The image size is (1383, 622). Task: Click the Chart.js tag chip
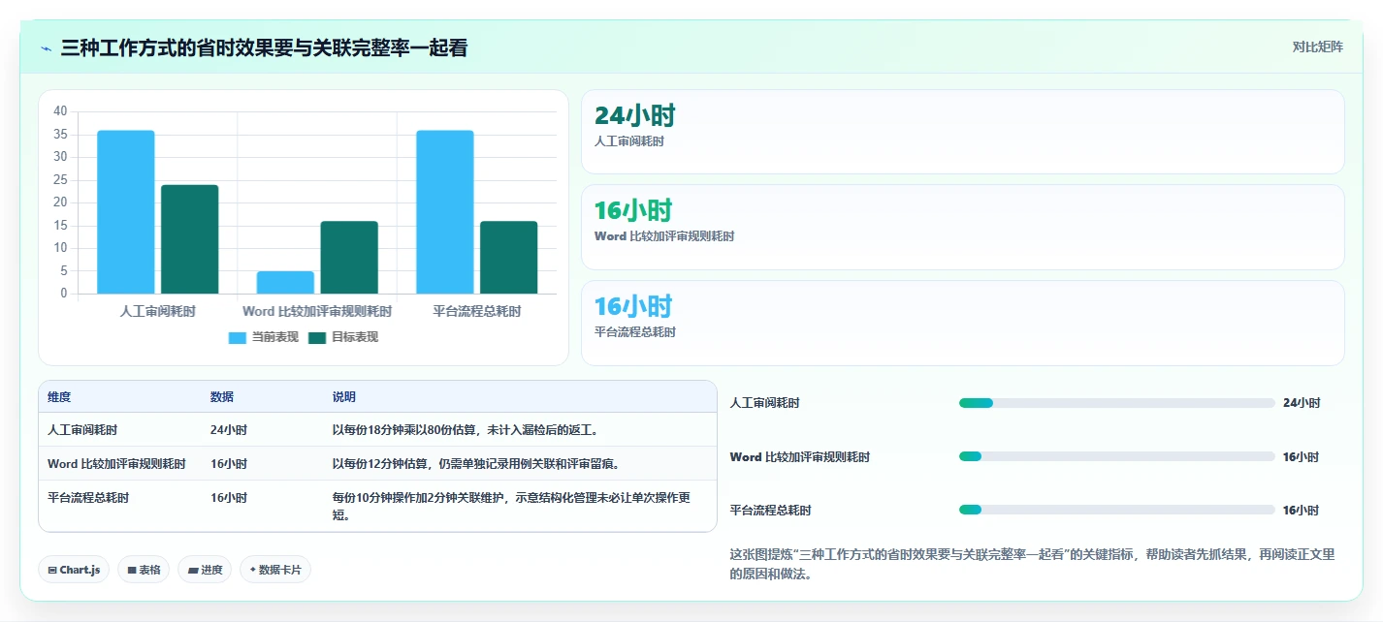[x=74, y=570]
